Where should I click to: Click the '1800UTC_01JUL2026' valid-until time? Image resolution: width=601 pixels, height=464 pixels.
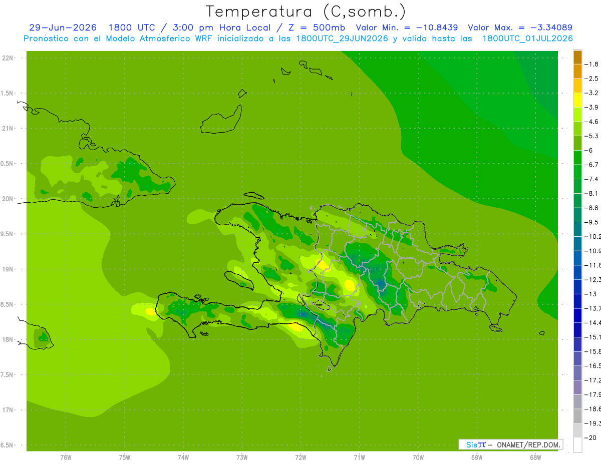(x=527, y=39)
